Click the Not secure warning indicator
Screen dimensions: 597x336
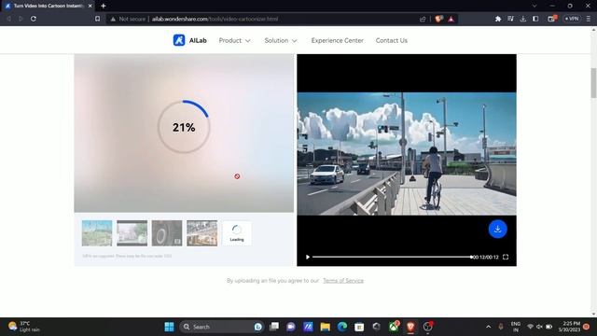point(128,19)
